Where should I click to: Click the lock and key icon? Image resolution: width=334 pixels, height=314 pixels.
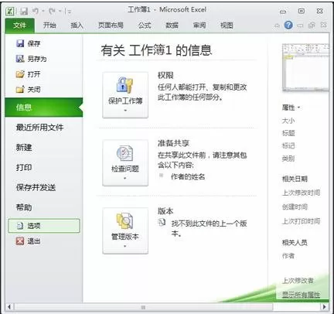pos(124,85)
